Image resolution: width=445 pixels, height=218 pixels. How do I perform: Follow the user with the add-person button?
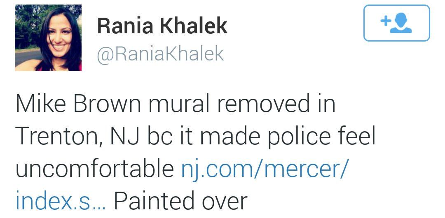396,23
